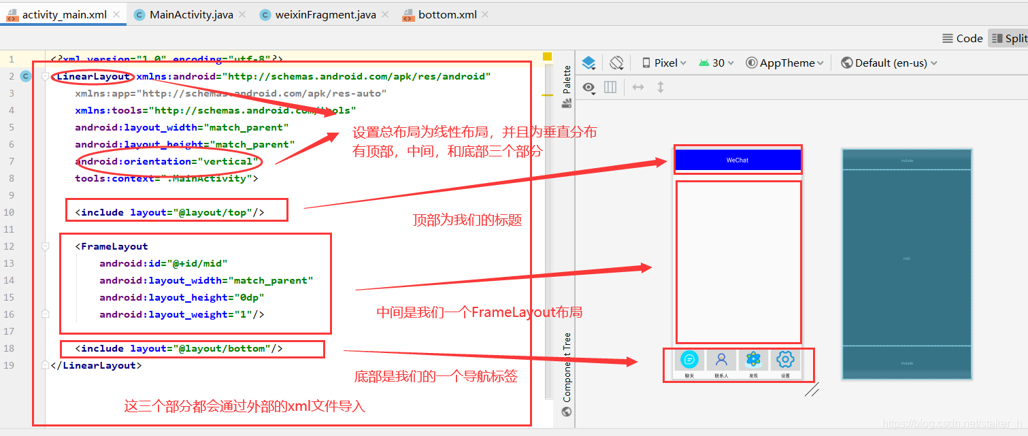
Task: Open the Select Design Surface layers menu
Action: (589, 63)
